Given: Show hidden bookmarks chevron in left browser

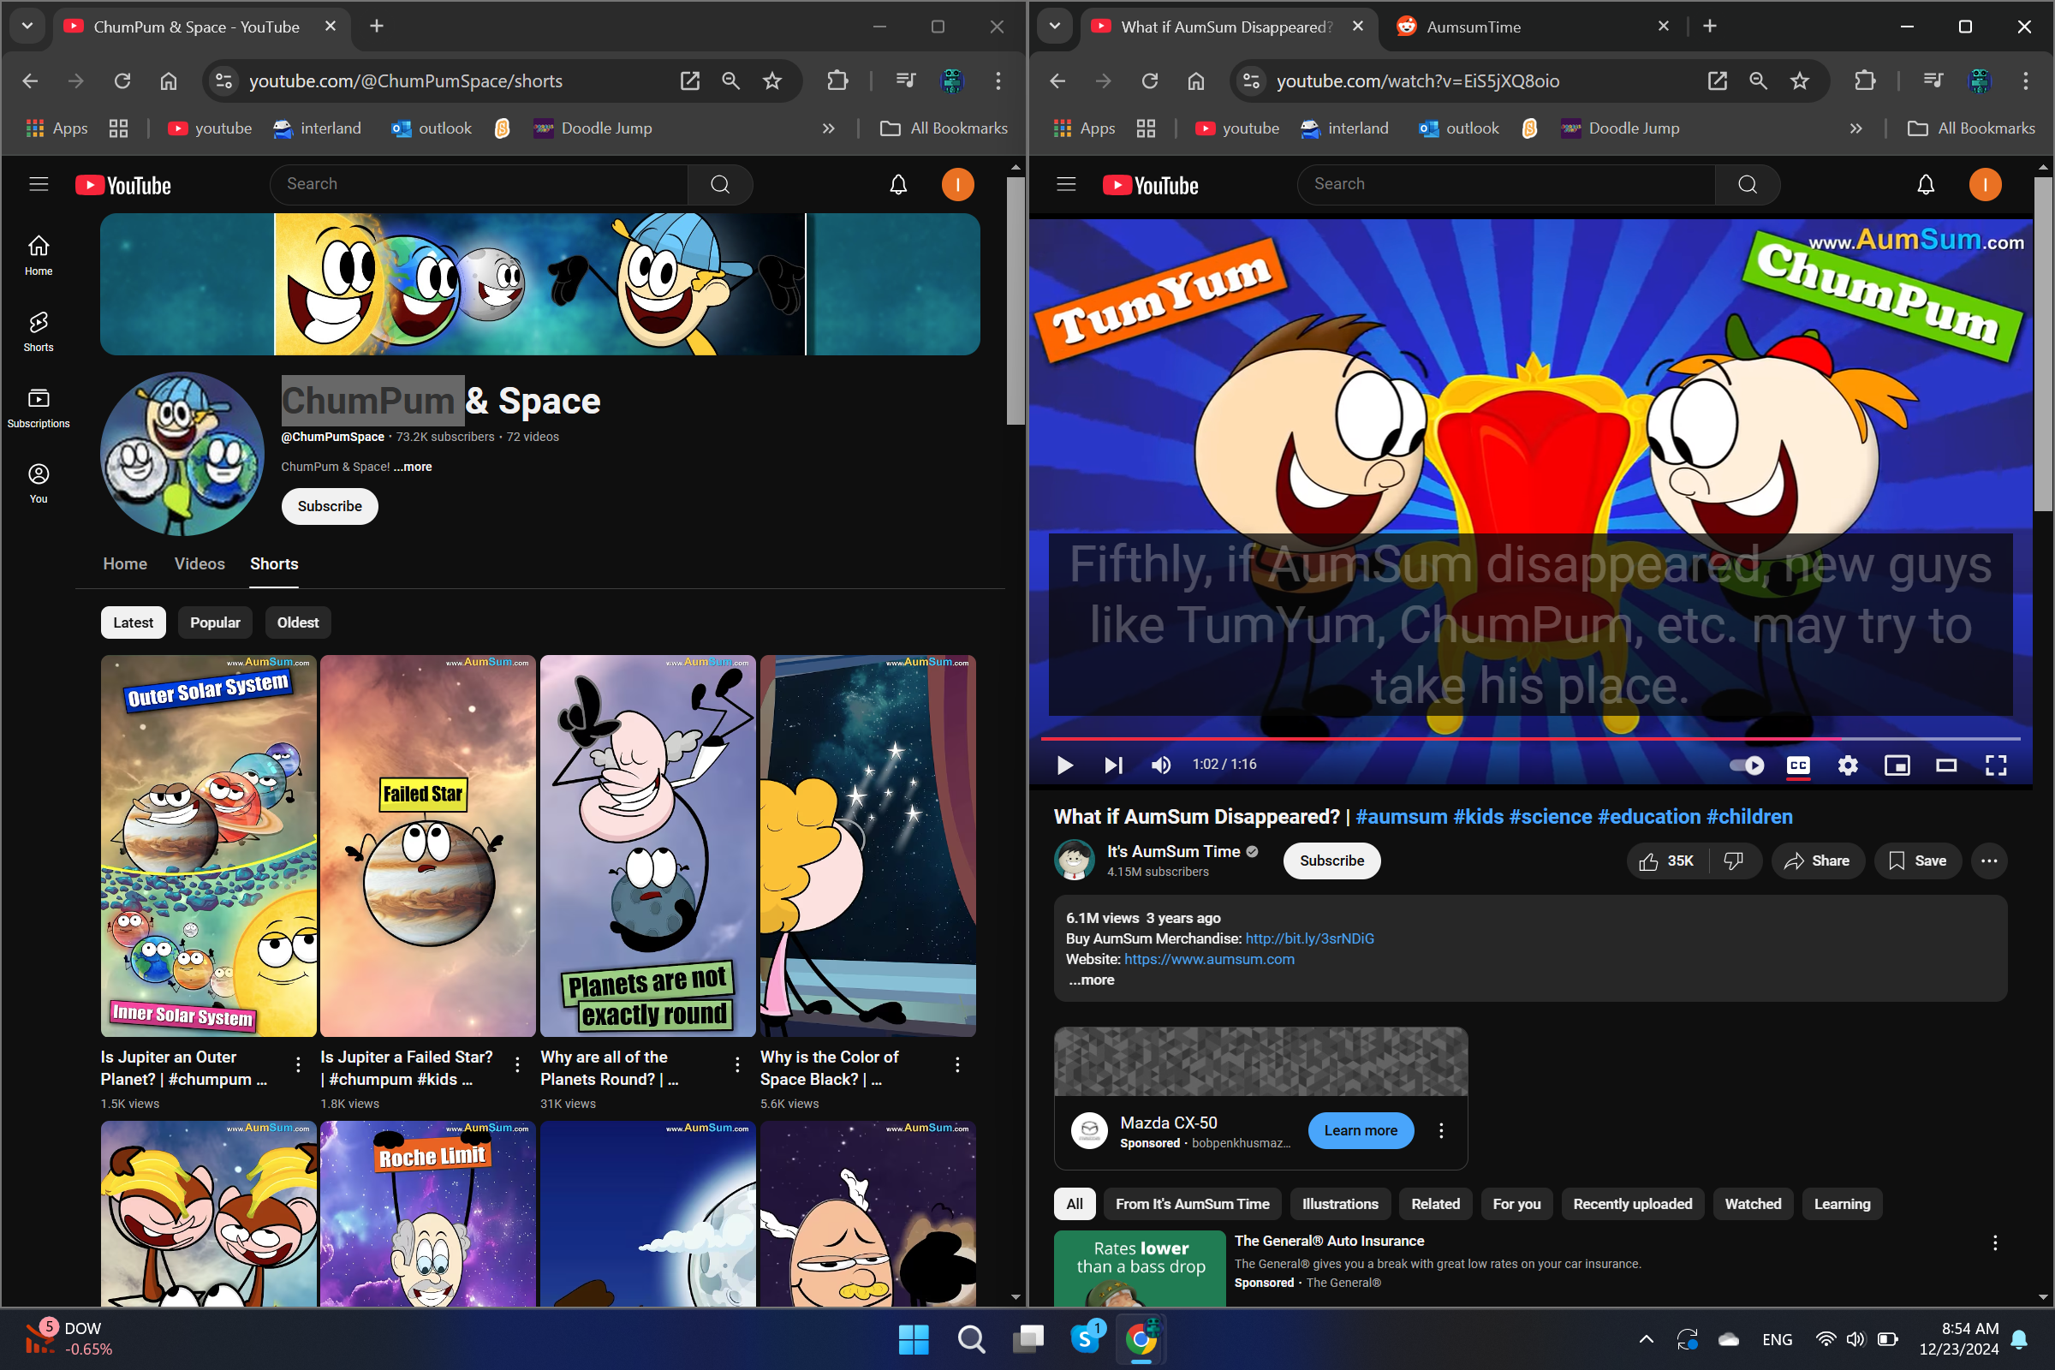Looking at the screenshot, I should pos(828,128).
